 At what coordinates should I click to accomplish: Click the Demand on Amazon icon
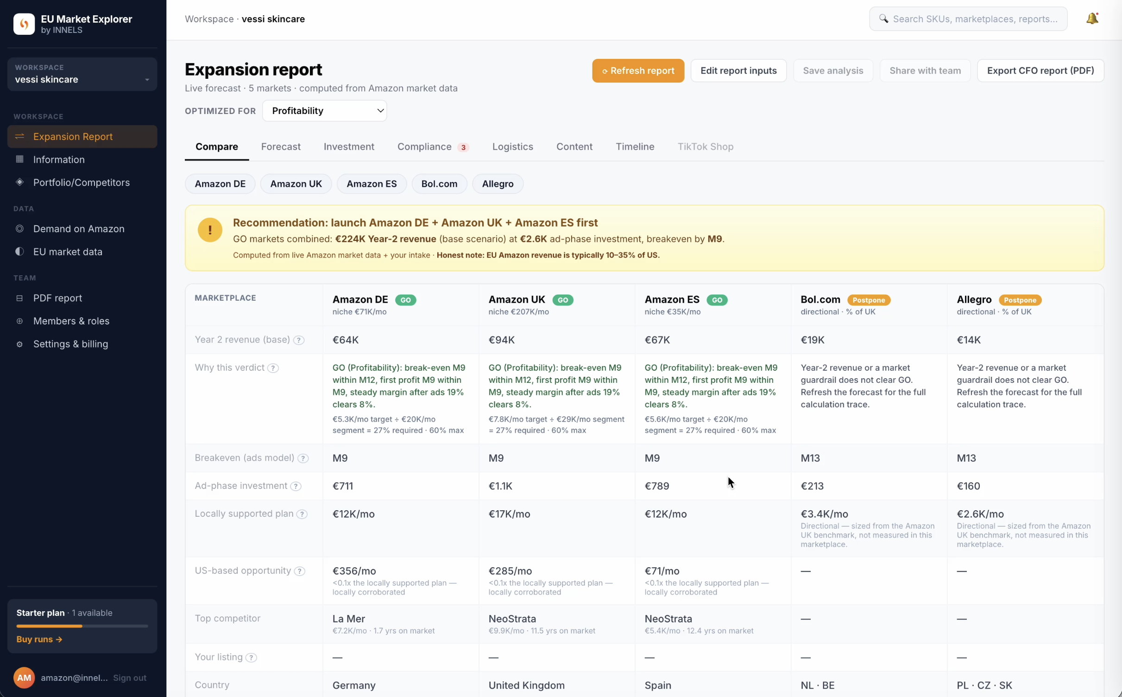pyautogui.click(x=19, y=228)
